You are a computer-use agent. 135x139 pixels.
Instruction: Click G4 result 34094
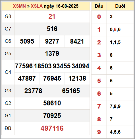[x=80, y=66]
